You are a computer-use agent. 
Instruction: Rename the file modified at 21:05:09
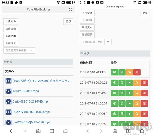(x=137, y=104)
